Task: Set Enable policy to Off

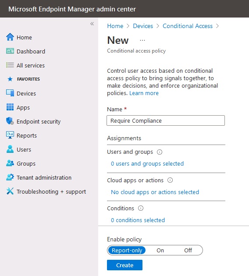Action: click(x=188, y=250)
